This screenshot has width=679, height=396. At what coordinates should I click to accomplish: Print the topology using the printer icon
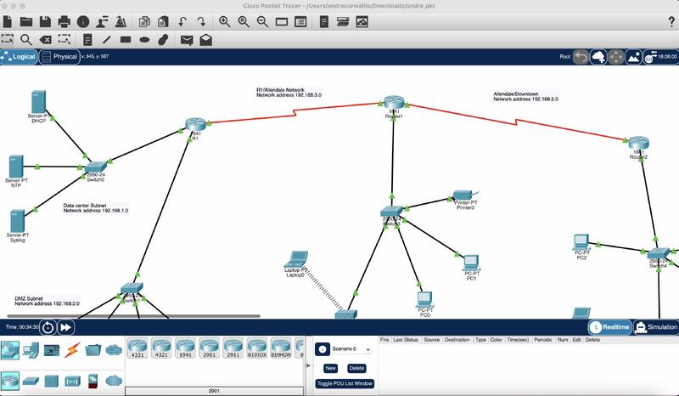coord(65,22)
